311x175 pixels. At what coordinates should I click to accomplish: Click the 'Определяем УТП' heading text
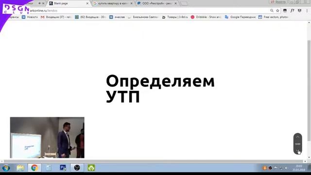coord(160,88)
